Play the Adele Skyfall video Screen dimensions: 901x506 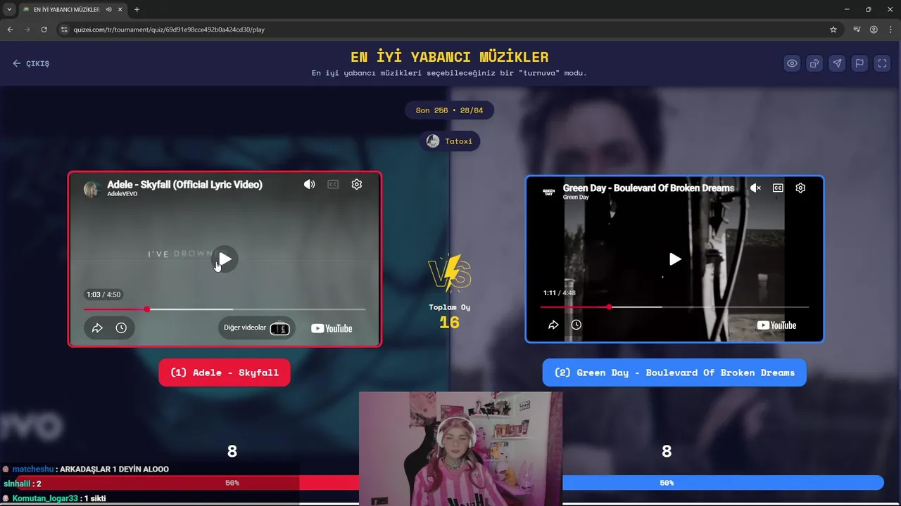[x=225, y=259]
